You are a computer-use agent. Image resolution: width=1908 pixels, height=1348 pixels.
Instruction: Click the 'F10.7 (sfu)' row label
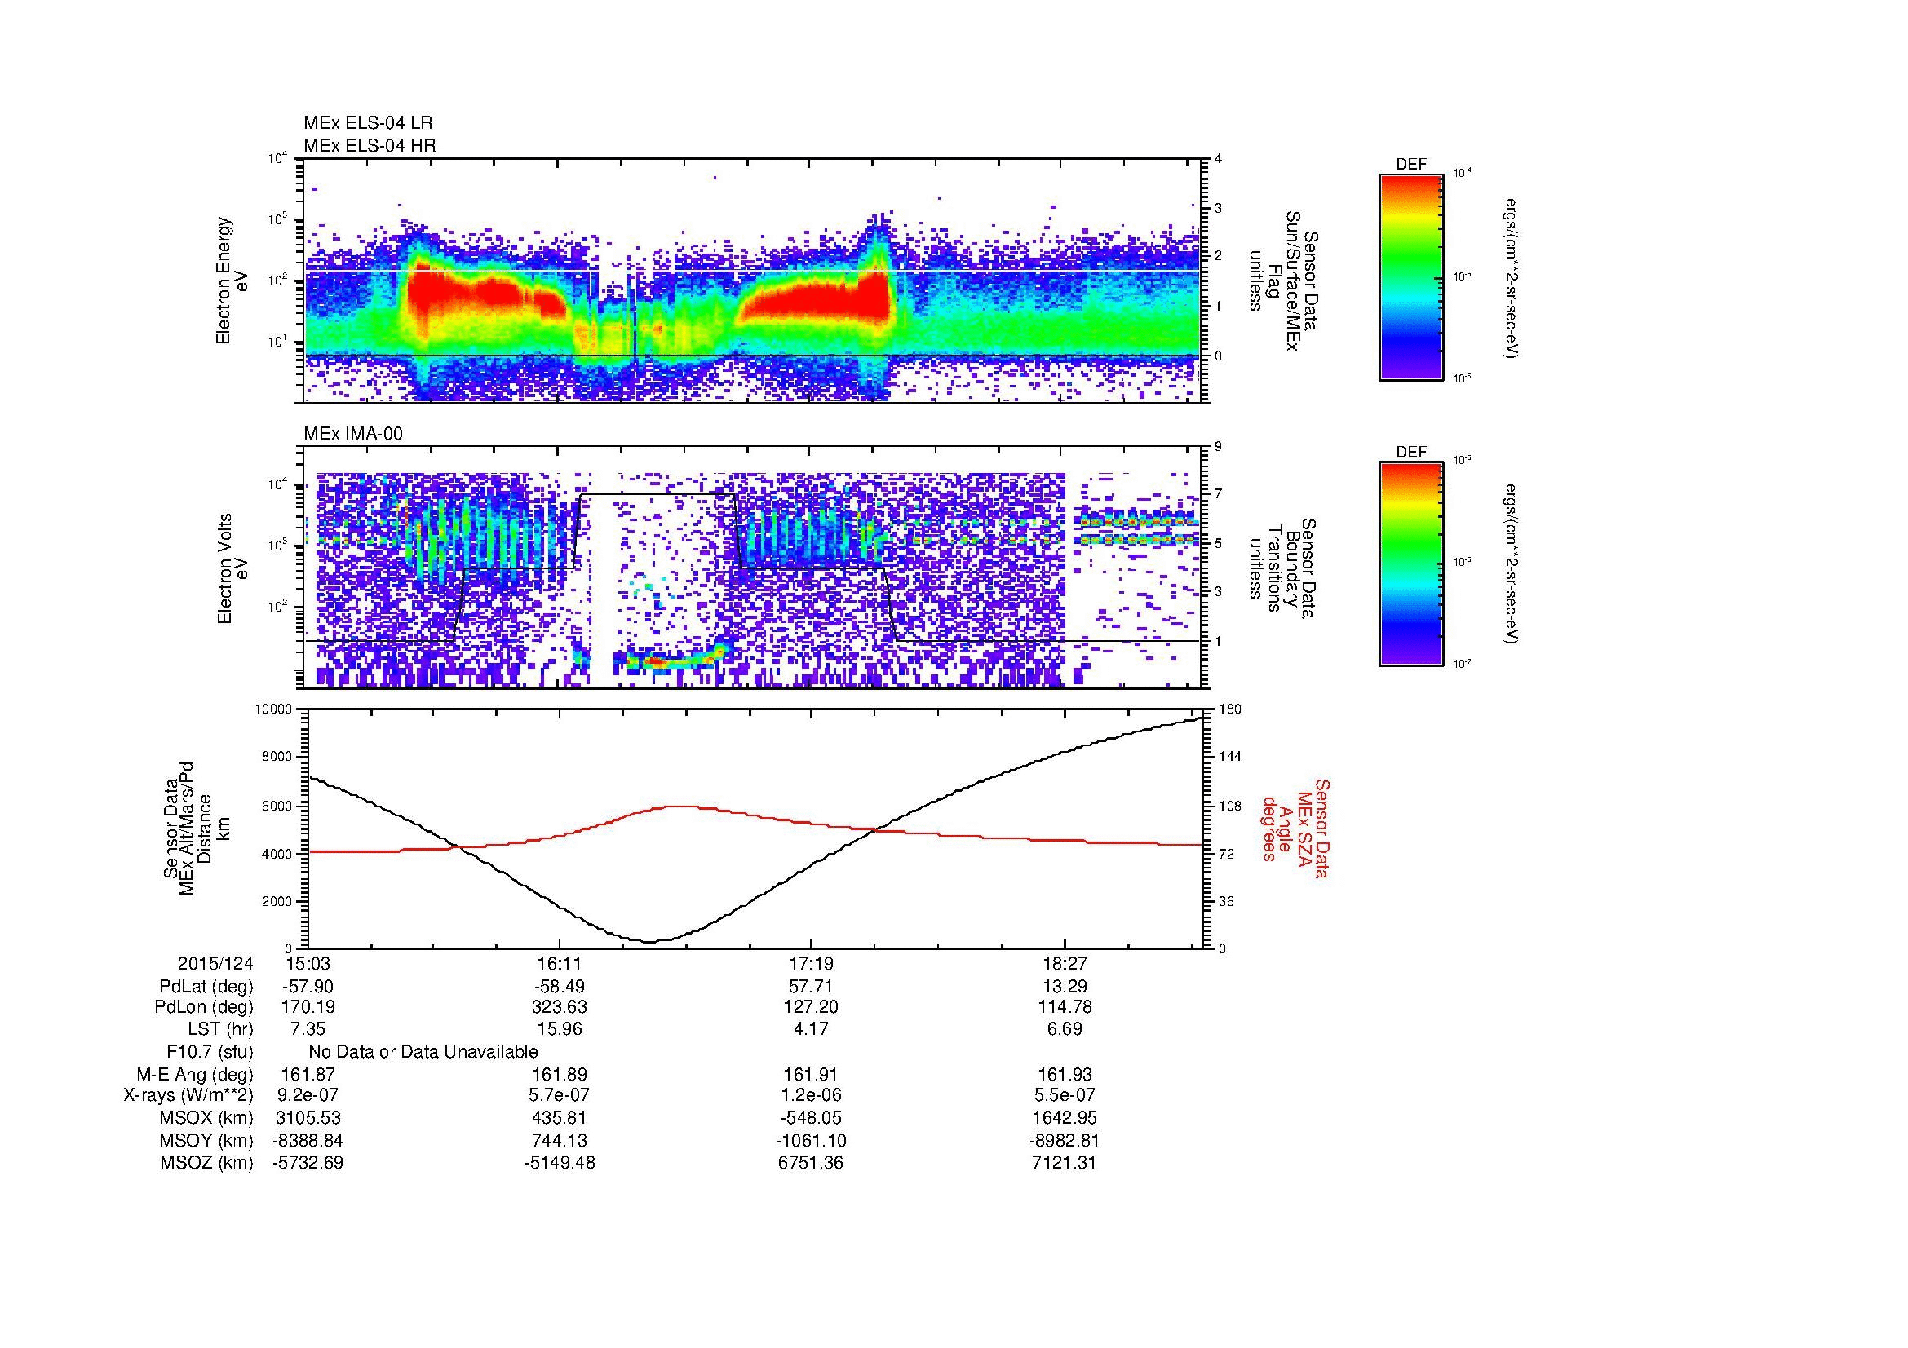[210, 1052]
